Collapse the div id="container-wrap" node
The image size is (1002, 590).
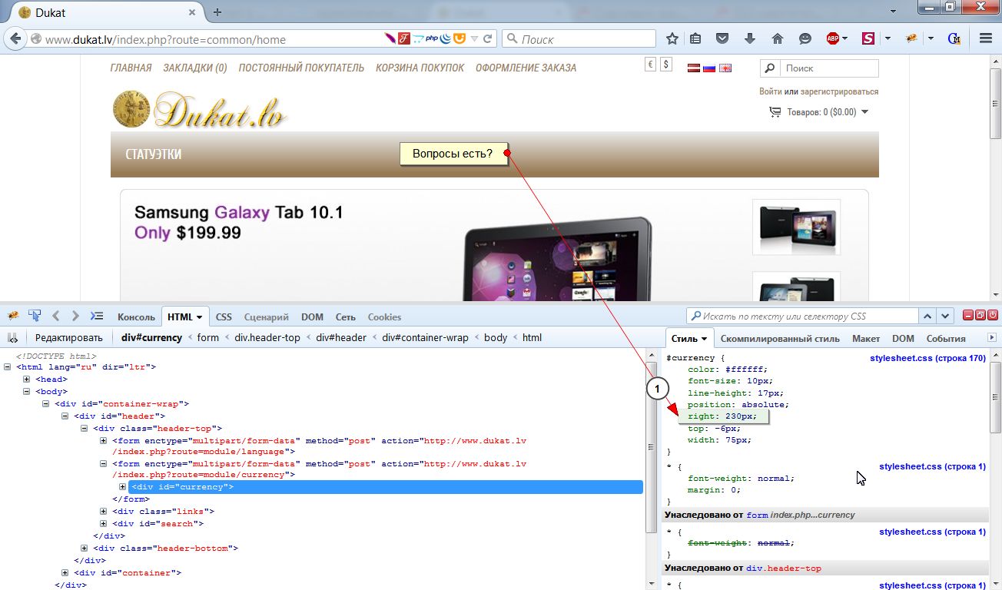point(46,403)
